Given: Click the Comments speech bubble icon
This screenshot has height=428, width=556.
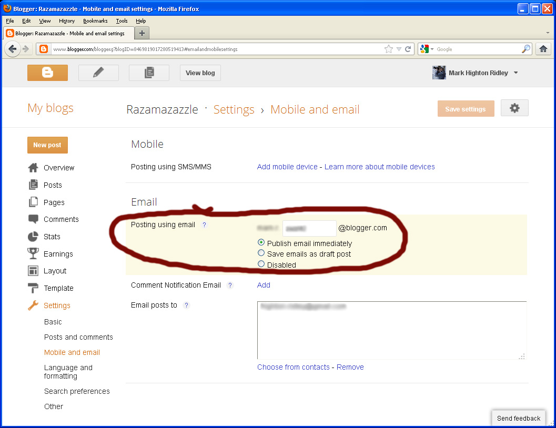Looking at the screenshot, I should [33, 219].
